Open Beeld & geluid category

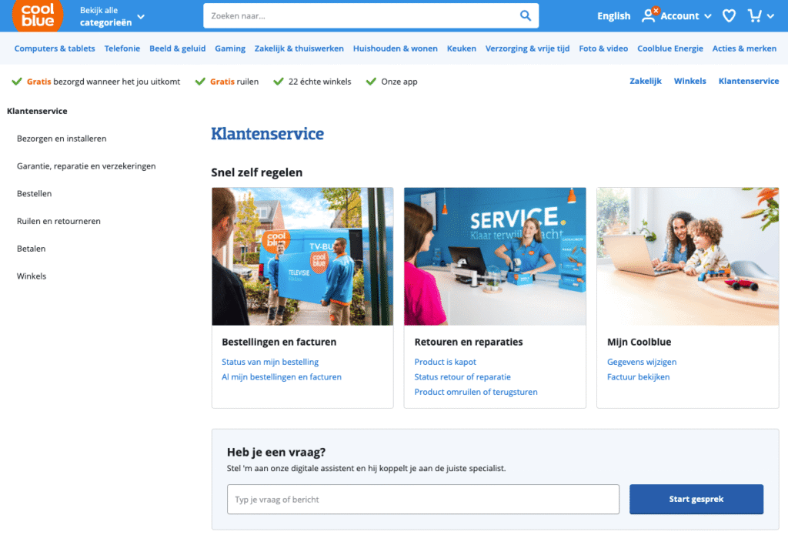pyautogui.click(x=178, y=48)
